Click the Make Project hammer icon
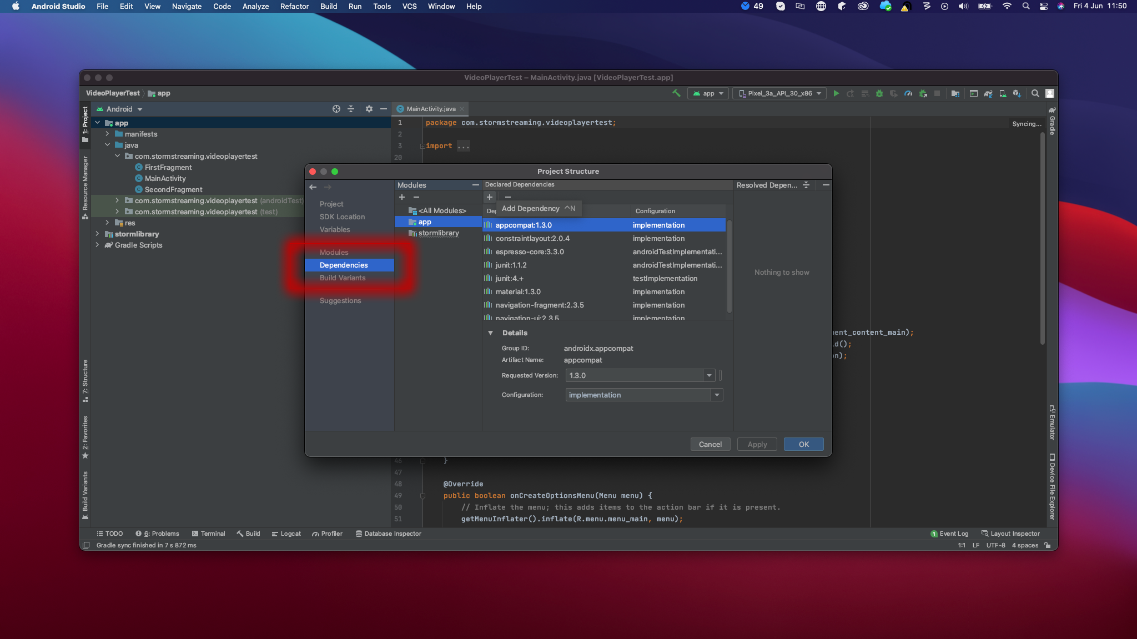Viewport: 1137px width, 639px height. point(676,93)
